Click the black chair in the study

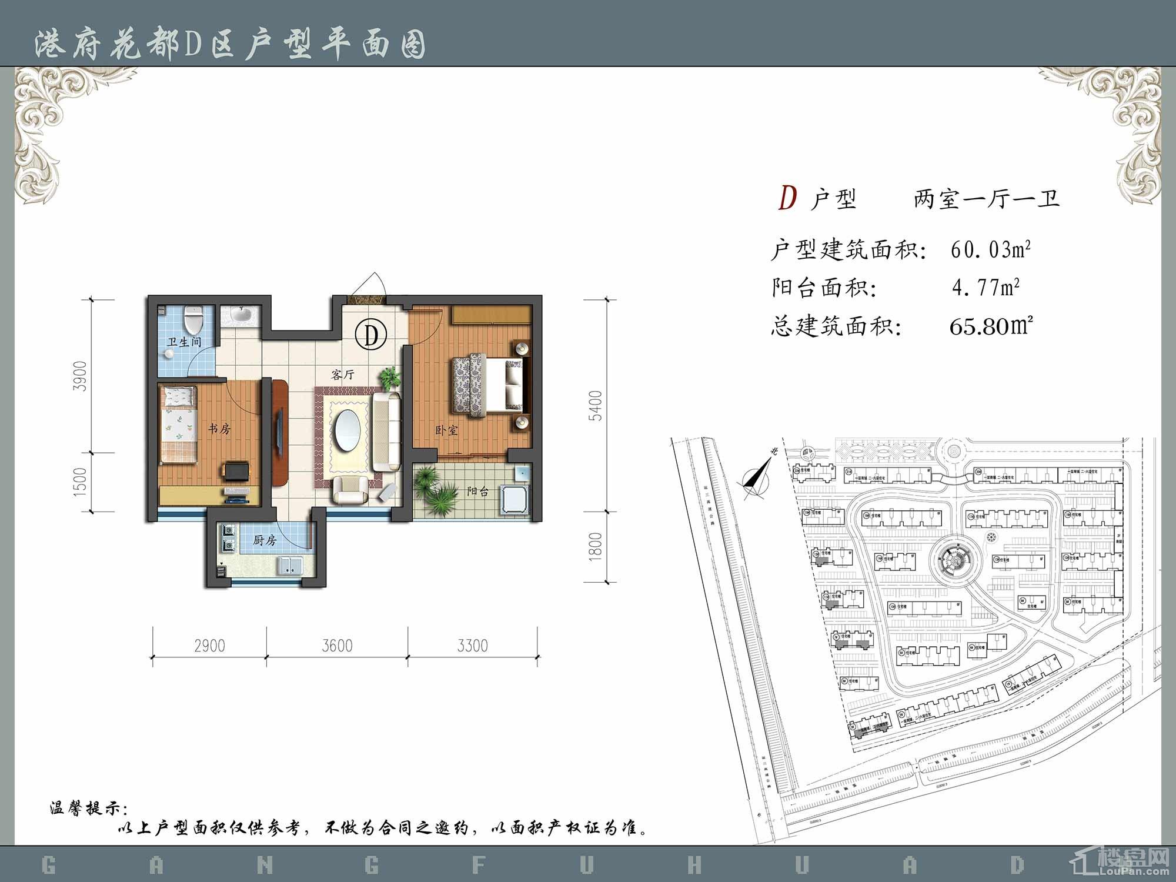(x=235, y=471)
